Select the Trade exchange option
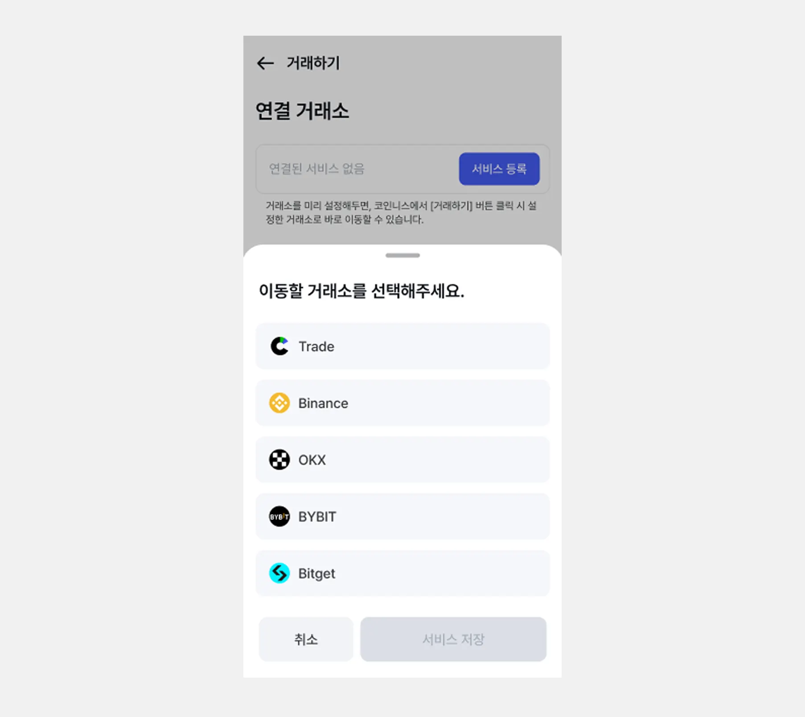Image resolution: width=805 pixels, height=717 pixels. coord(402,346)
